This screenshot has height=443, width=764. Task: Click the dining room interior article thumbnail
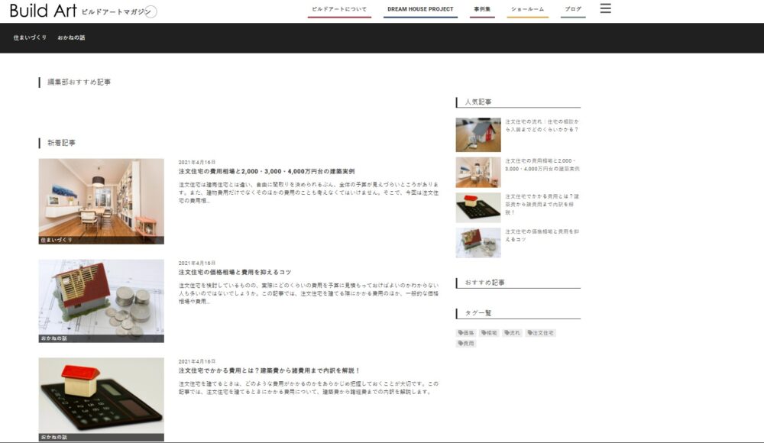point(101,200)
